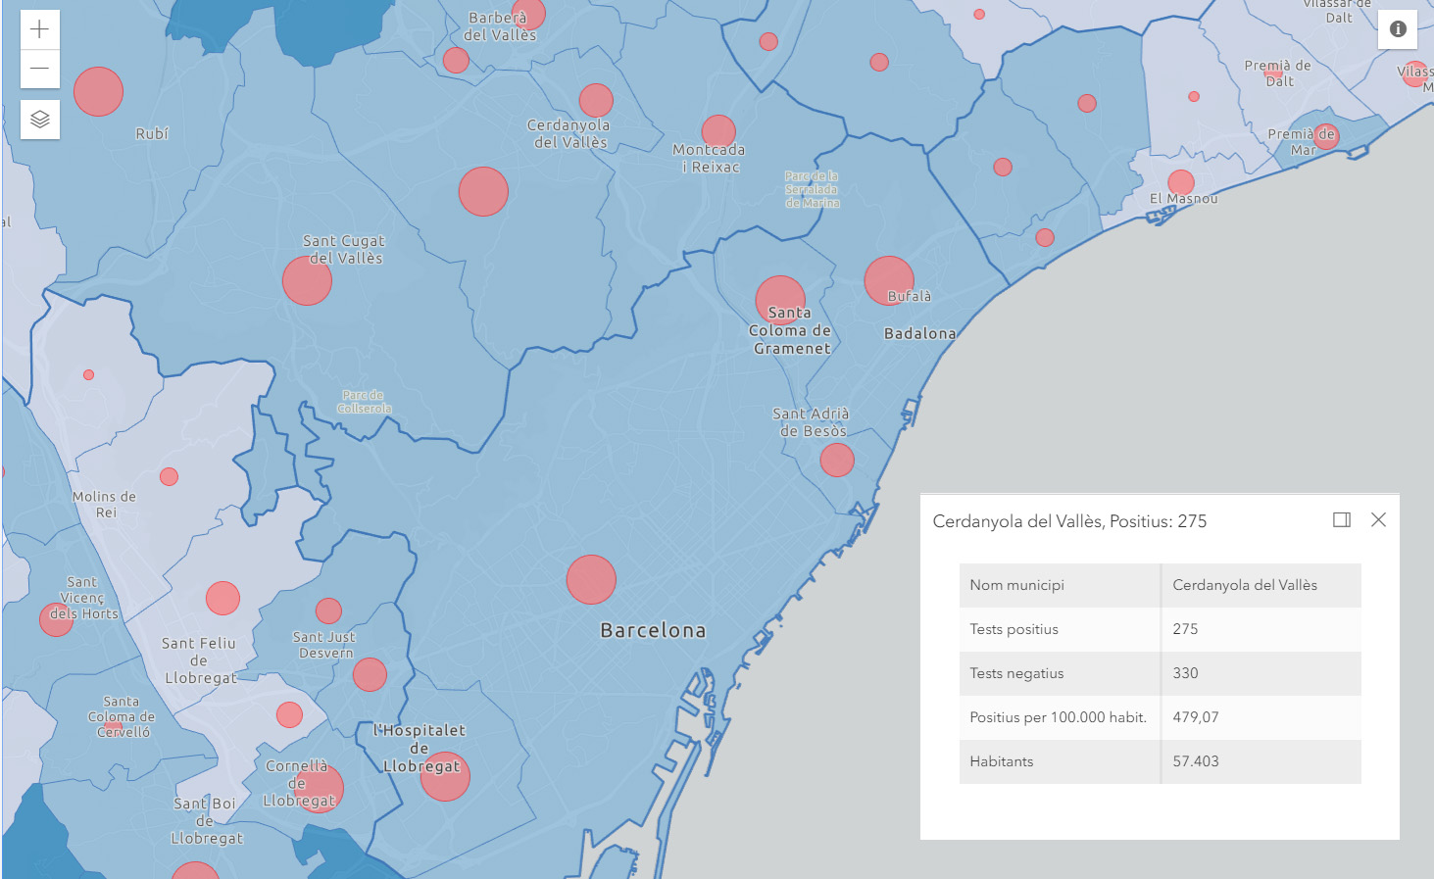1434x879 pixels.
Task: Select the red circle over Barcelona
Action: (591, 579)
